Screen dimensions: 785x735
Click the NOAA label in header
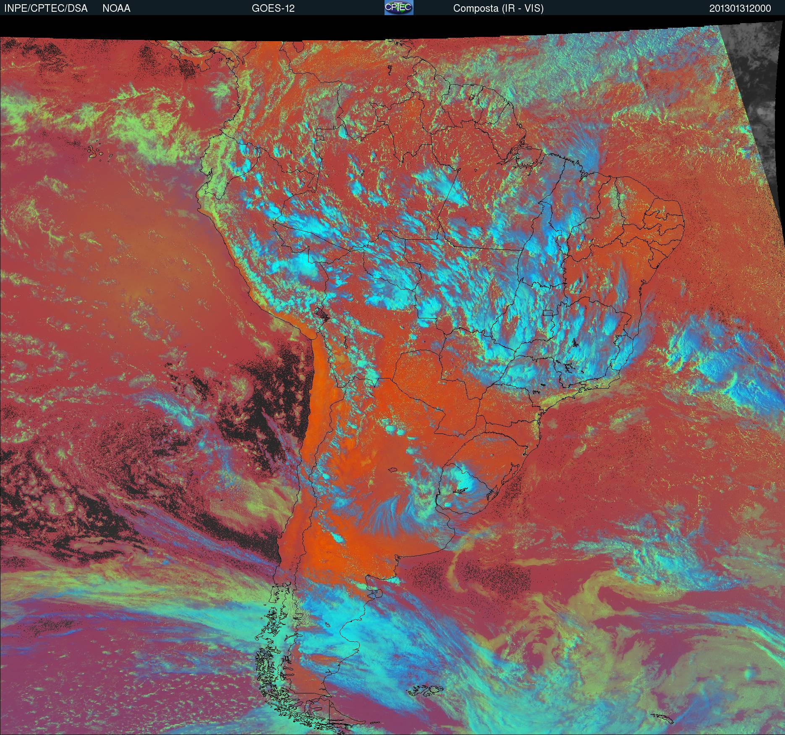[x=116, y=8]
